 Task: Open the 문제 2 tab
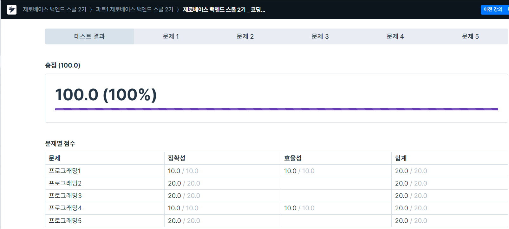coord(245,36)
